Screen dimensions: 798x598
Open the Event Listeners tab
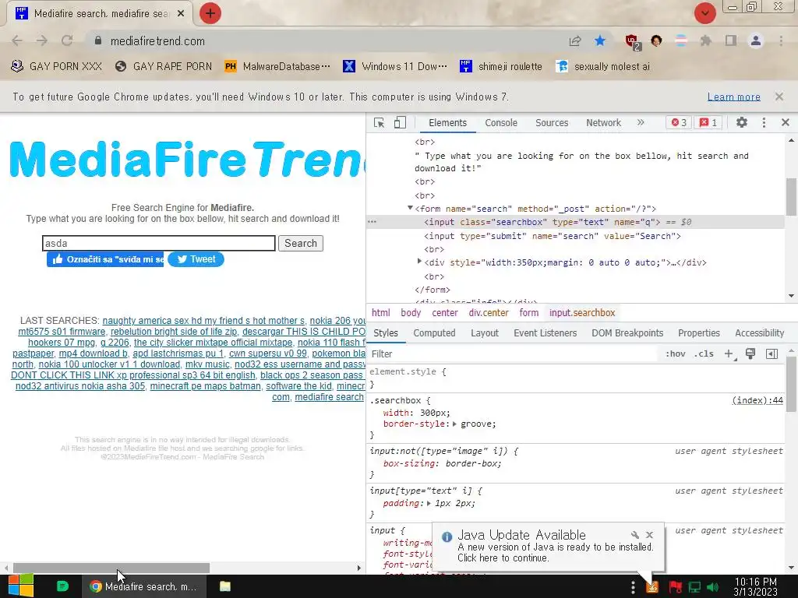pos(545,333)
